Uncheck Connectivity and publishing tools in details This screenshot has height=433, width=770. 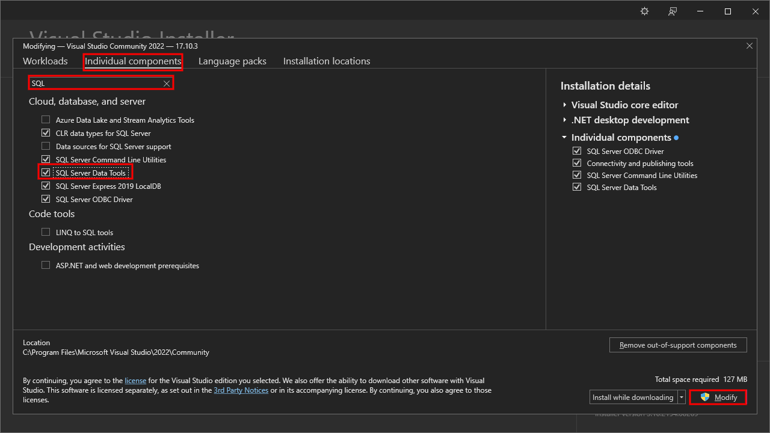point(577,163)
